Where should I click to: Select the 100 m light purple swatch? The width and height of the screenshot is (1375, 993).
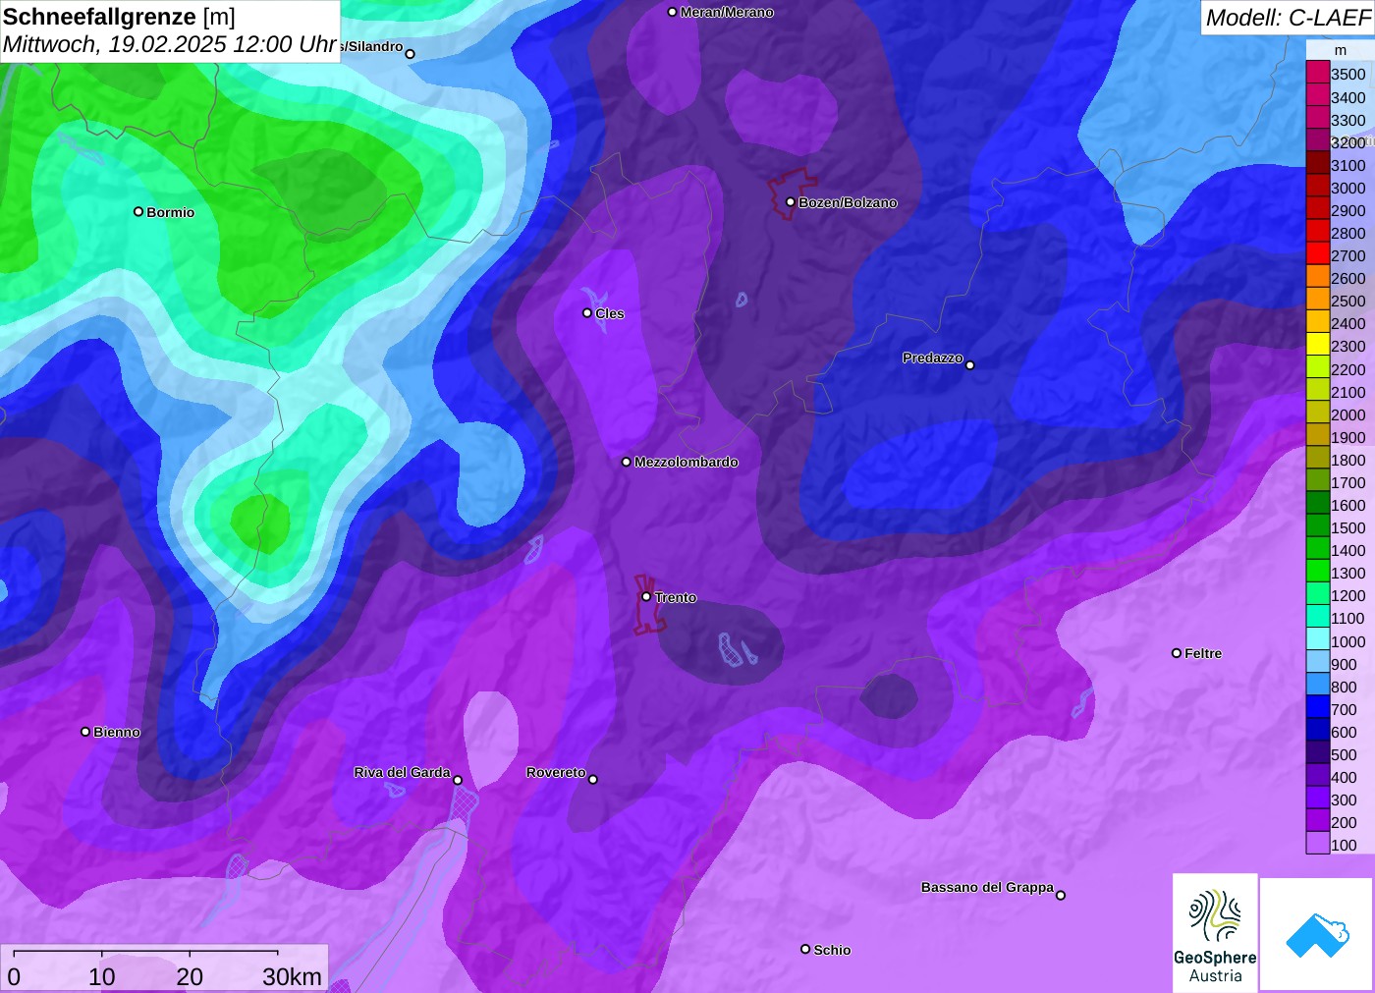(x=1318, y=844)
